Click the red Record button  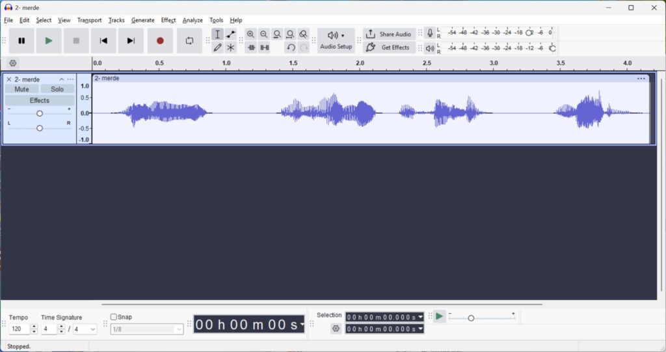click(x=160, y=41)
